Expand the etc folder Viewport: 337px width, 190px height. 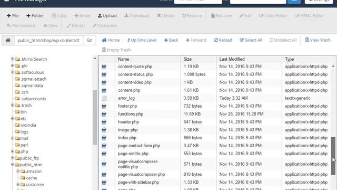point(13,118)
